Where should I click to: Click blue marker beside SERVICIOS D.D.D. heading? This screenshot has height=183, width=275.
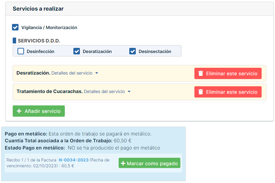tap(14, 41)
